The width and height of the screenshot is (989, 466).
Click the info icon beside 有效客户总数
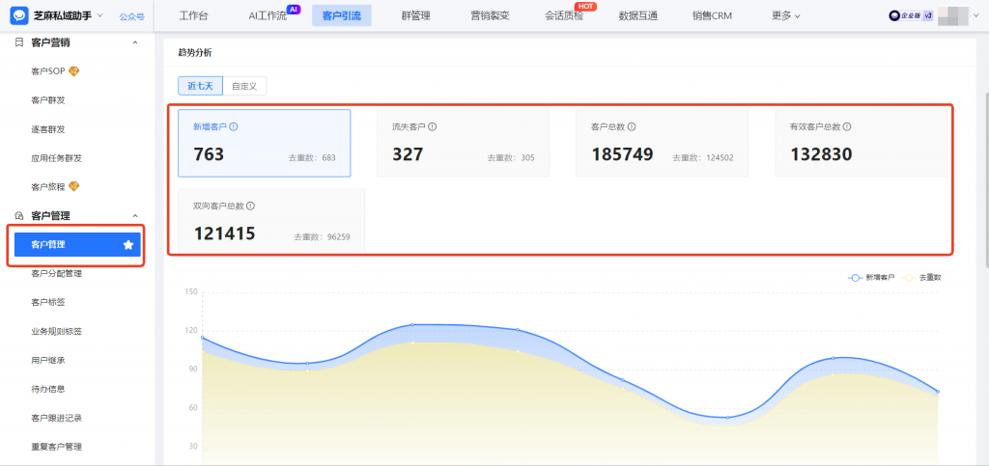847,126
